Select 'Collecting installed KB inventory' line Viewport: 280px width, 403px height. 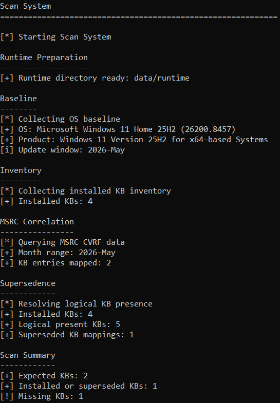click(85, 191)
